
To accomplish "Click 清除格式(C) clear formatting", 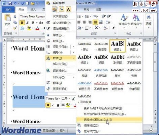I will (109, 126).
